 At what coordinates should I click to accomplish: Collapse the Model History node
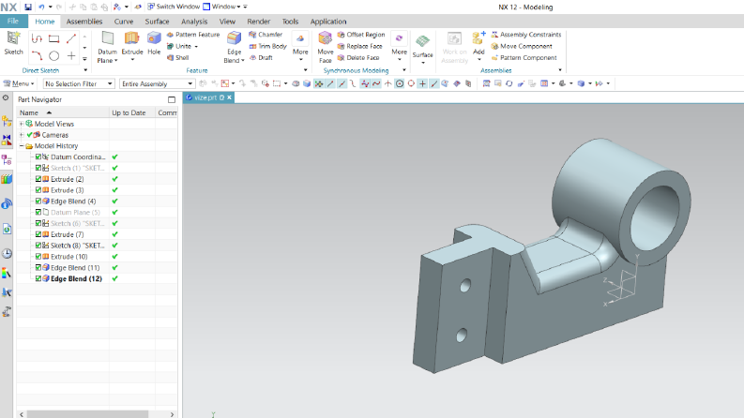click(x=22, y=146)
